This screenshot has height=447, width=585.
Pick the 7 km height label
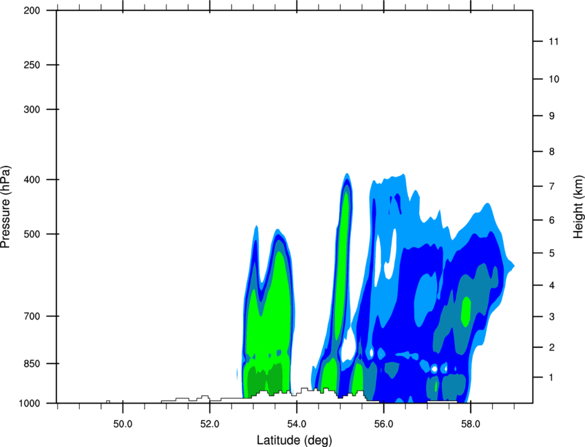pyautogui.click(x=552, y=186)
